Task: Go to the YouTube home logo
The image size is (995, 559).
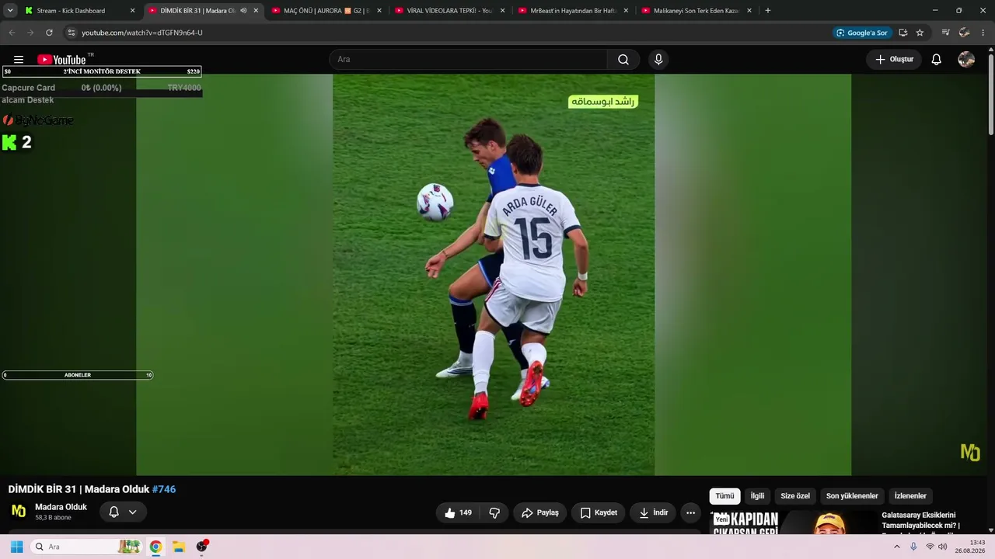Action: tap(61, 60)
